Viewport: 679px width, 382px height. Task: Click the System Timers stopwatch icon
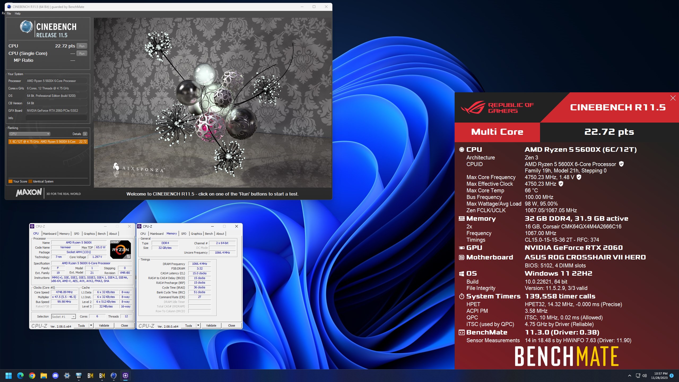pyautogui.click(x=462, y=296)
